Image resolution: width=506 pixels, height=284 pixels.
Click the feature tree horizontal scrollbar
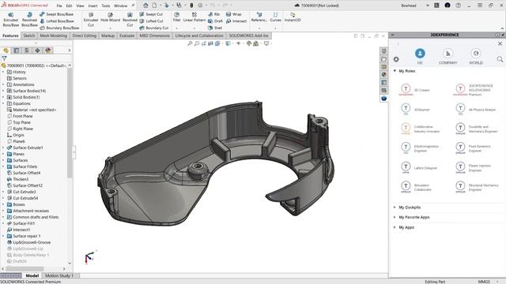tap(25, 268)
